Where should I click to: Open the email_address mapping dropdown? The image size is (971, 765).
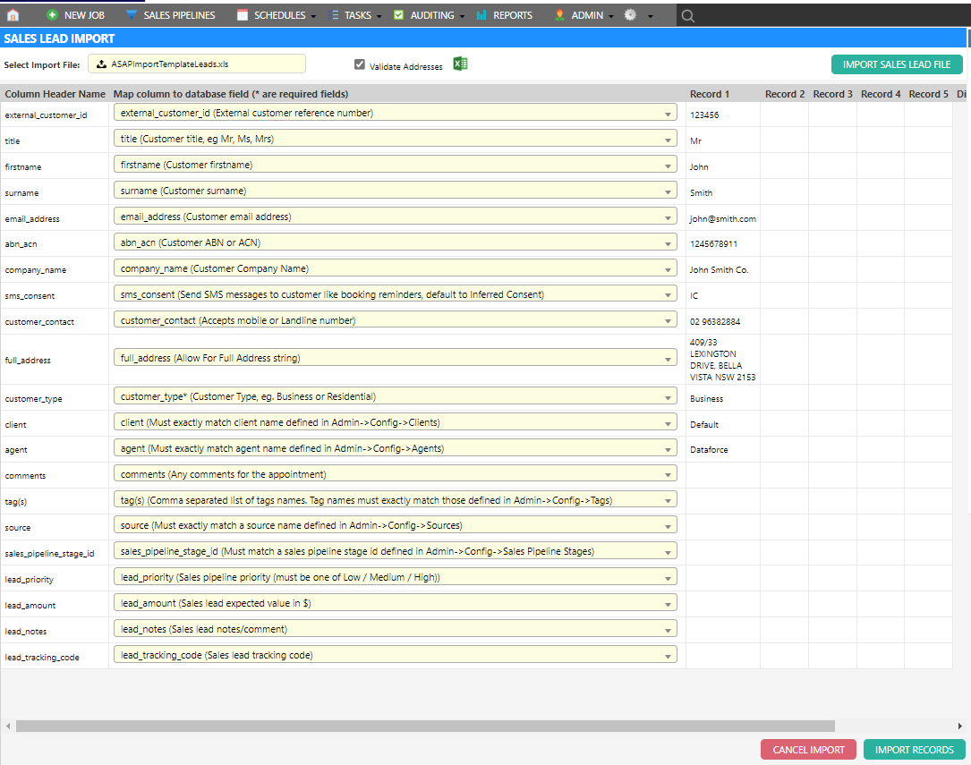[395, 217]
